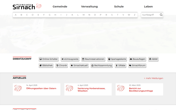Select letter O in the index
This screenshot has width=176, height=110.
[x=95, y=15]
